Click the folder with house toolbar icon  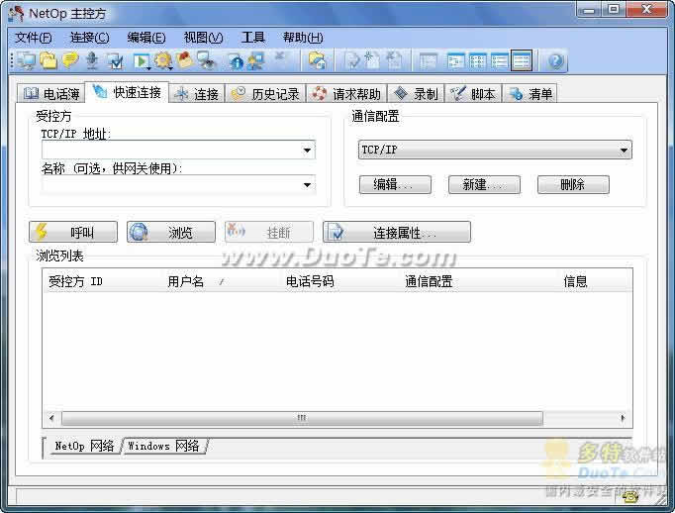[x=318, y=61]
